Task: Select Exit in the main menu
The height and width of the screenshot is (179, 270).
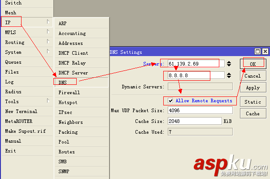Action: click(27, 151)
